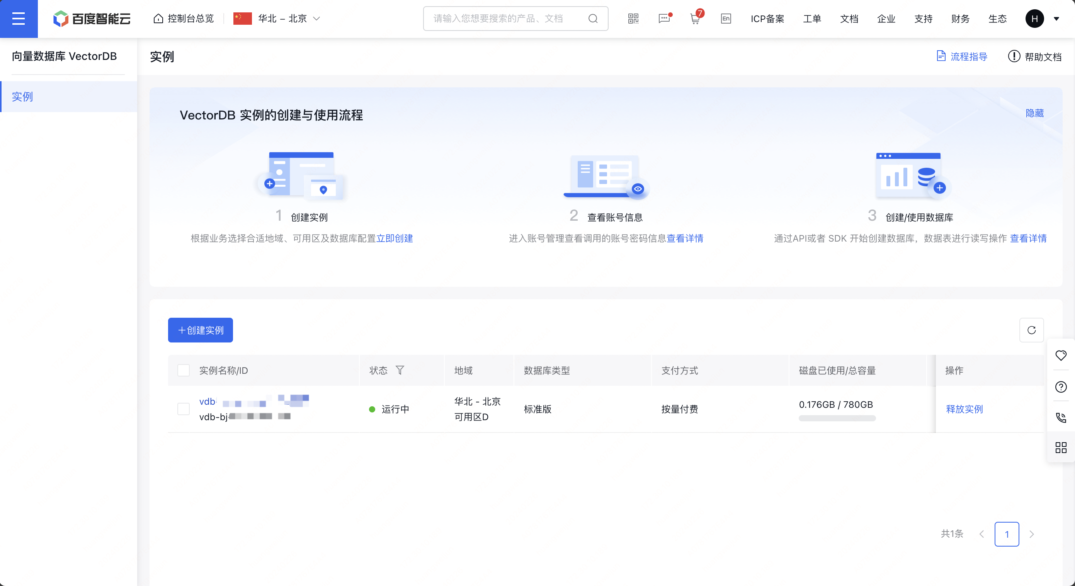Click the previous page arrow
This screenshot has width=1075, height=586.
tap(981, 534)
